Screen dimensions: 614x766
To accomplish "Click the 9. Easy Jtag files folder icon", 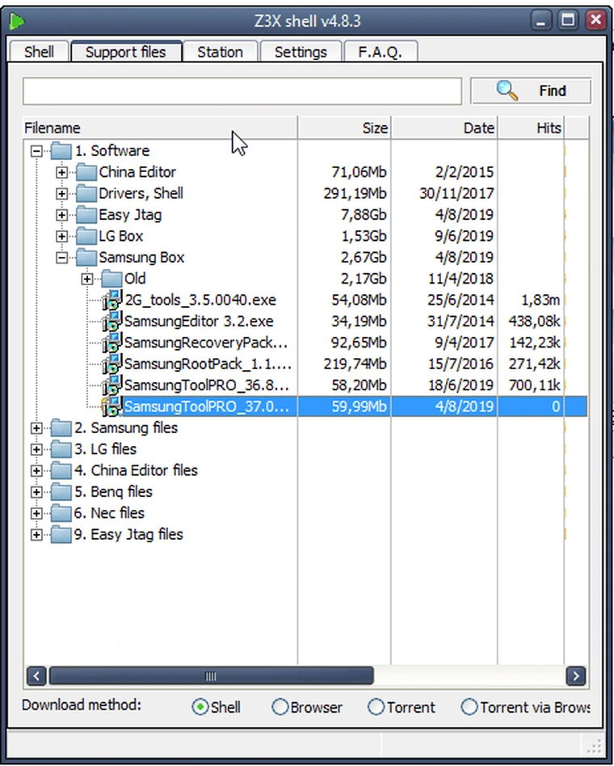I will click(x=61, y=534).
